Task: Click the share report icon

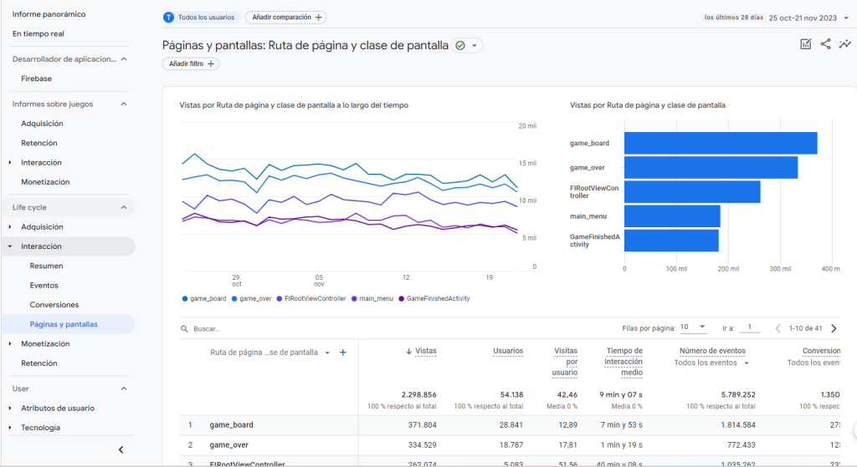Action: point(825,44)
